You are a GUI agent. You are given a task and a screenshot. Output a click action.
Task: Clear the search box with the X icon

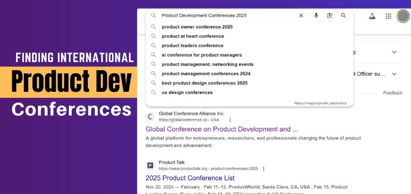coord(301,16)
